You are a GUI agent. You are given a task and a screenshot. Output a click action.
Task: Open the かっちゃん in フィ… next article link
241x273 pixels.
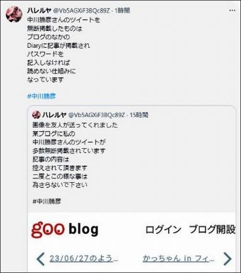click(179, 259)
